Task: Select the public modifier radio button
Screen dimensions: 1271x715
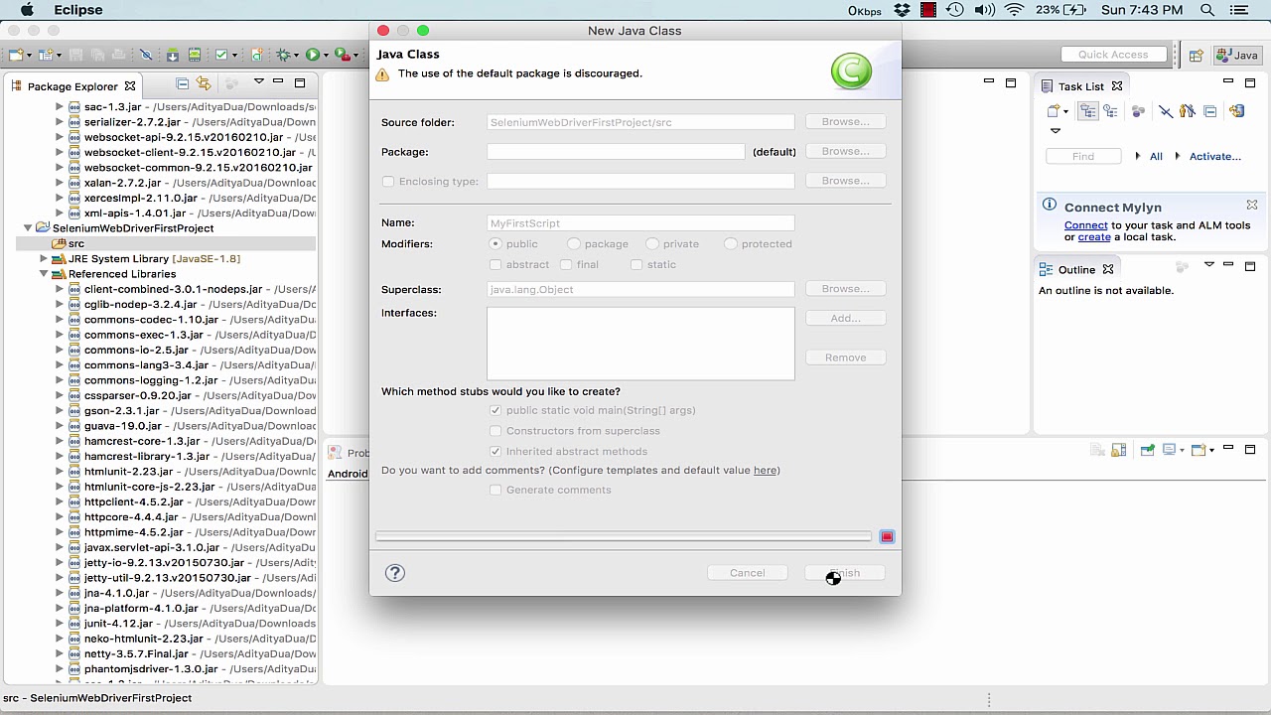Action: 495,244
